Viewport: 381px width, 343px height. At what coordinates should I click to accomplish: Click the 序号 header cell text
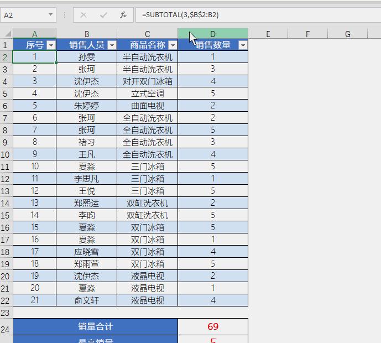(x=35, y=45)
